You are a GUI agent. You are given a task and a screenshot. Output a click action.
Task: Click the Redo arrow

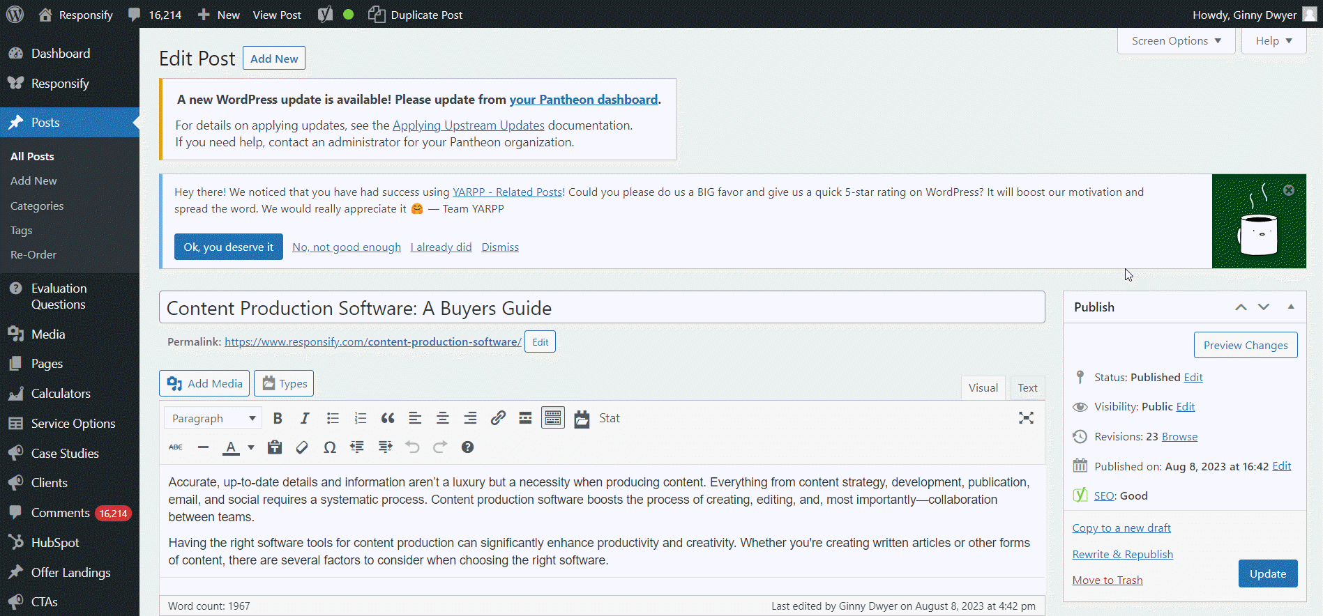coord(440,447)
